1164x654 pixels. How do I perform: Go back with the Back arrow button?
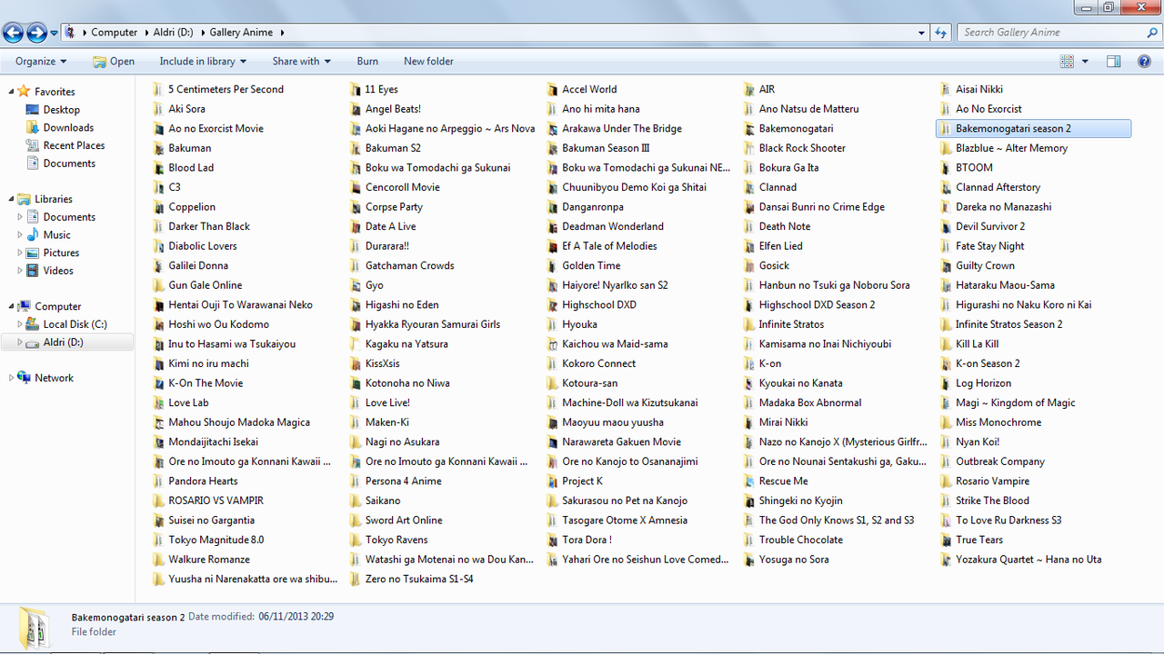[13, 33]
